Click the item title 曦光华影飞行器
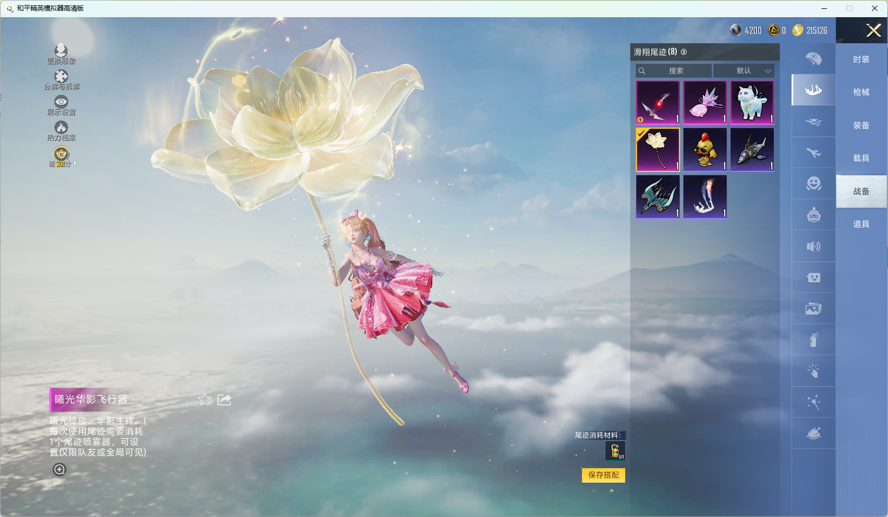The height and width of the screenshot is (517, 888). (91, 399)
